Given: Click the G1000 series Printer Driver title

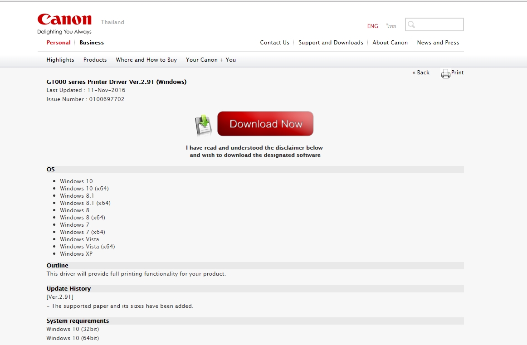Looking at the screenshot, I should [116, 82].
